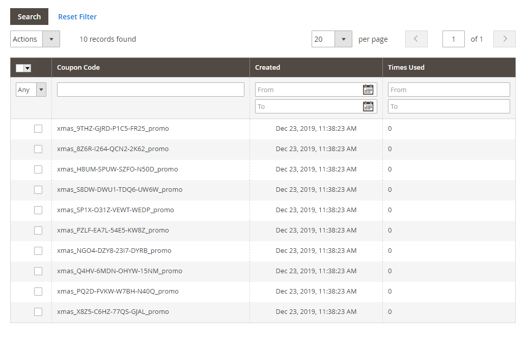Click the Reset Filter link
Viewport: 529px width, 348px height.
77,16
